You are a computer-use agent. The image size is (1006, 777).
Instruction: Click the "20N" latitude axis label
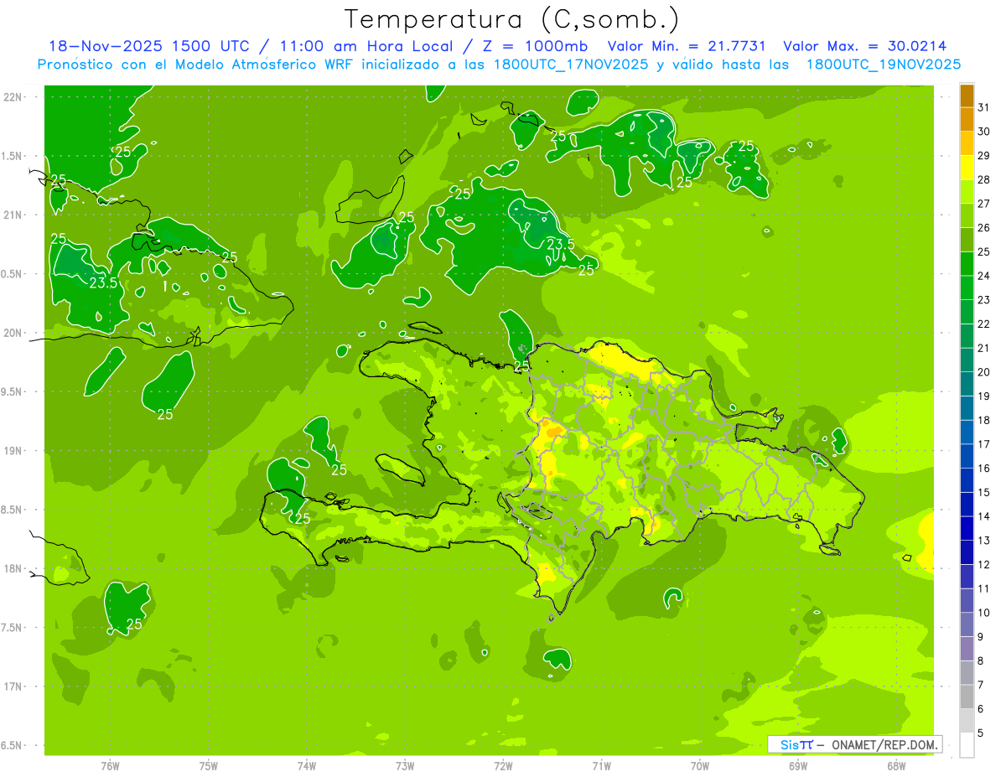pyautogui.click(x=13, y=333)
